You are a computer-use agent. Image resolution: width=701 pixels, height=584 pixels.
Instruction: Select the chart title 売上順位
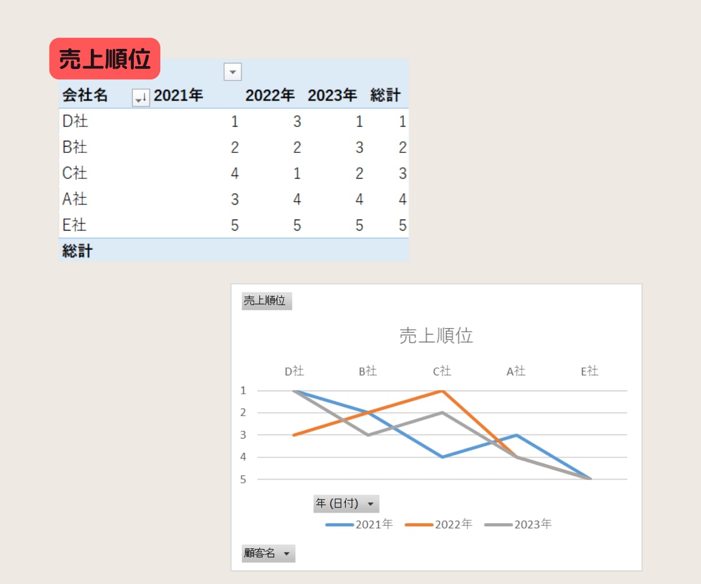tap(436, 335)
